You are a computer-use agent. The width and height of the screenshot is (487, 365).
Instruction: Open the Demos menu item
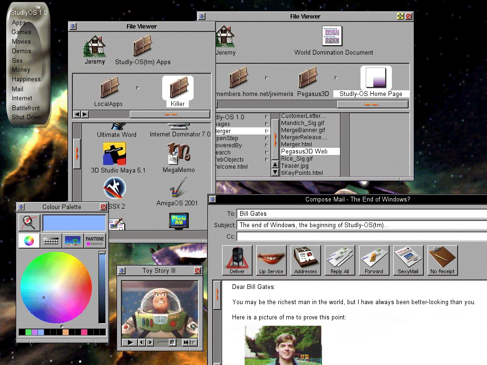21,51
